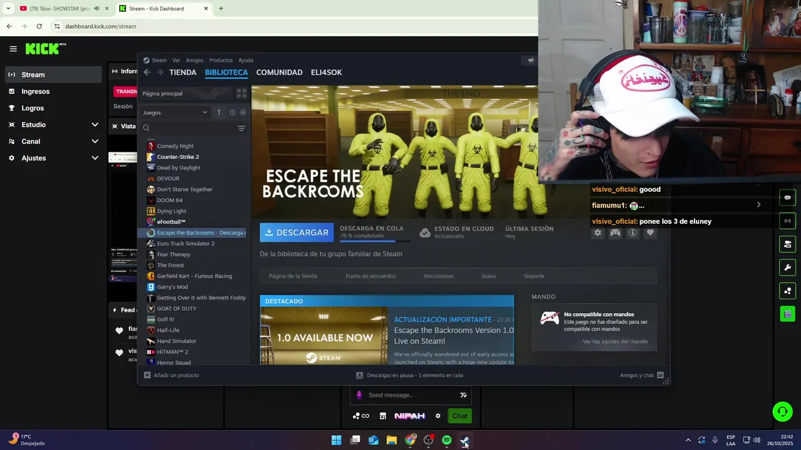Open channel points infinity icon
The image size is (801, 450).
(x=361, y=416)
